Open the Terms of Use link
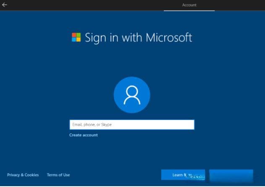The image size is (265, 187). [58, 175]
